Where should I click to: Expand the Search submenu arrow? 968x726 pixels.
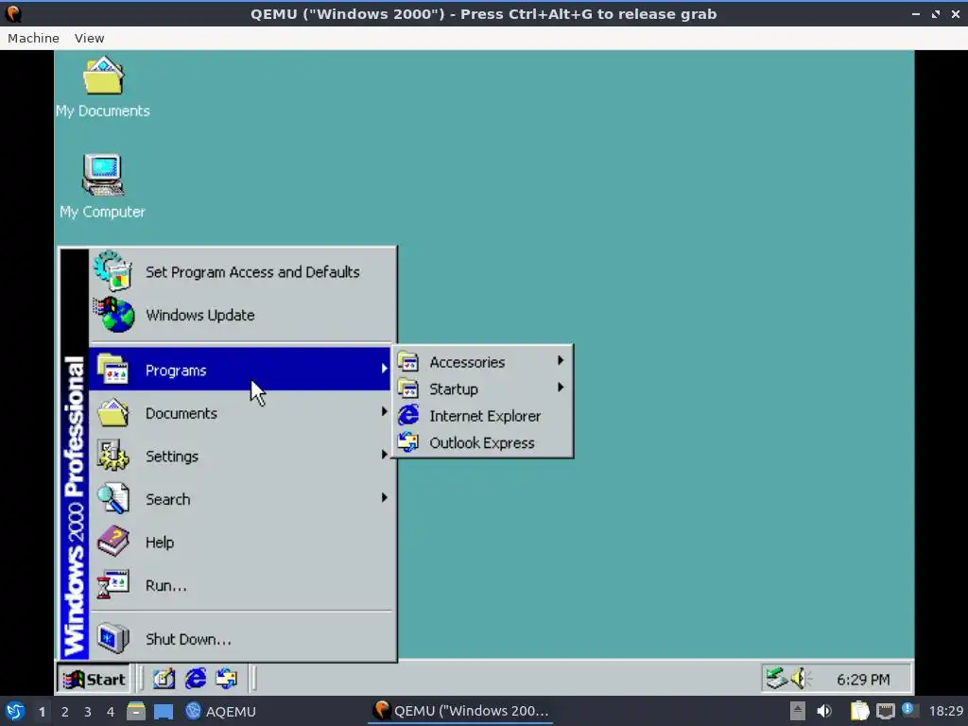384,497
